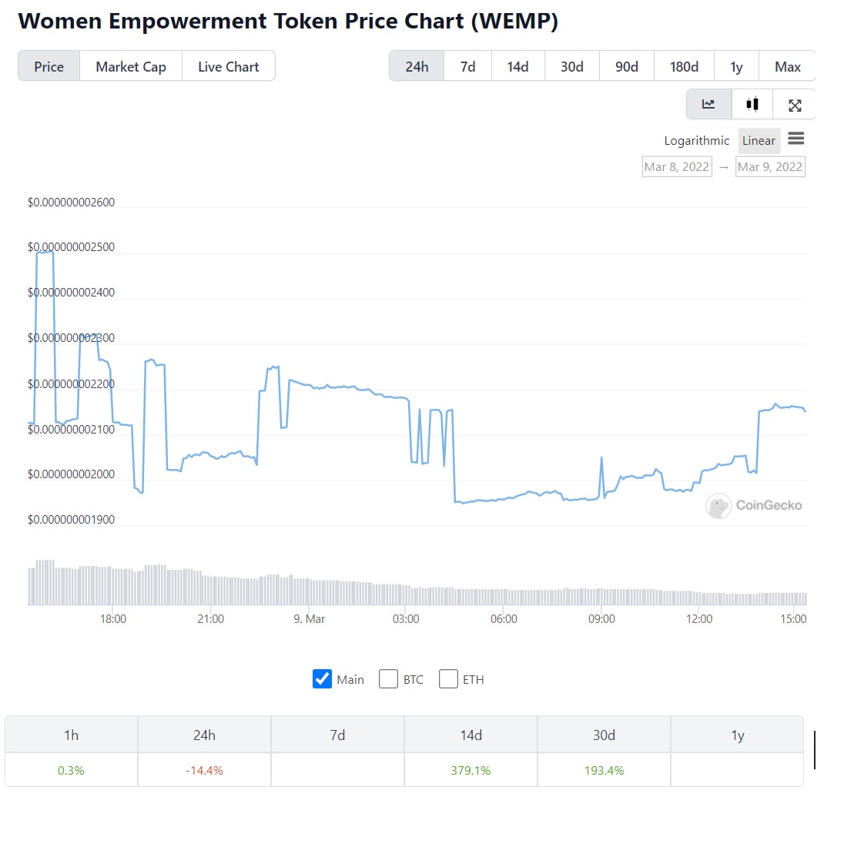Screen dimensions: 844x844
Task: Expand the chart to fullscreen
Action: 795,104
